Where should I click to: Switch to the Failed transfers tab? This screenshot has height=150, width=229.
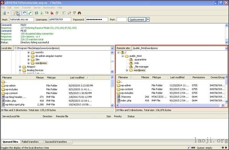coord(30,142)
